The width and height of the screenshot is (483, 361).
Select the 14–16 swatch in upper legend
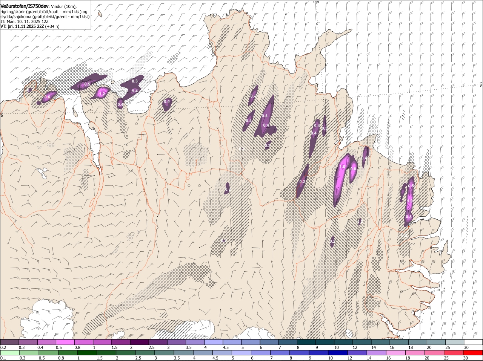coord(380,342)
